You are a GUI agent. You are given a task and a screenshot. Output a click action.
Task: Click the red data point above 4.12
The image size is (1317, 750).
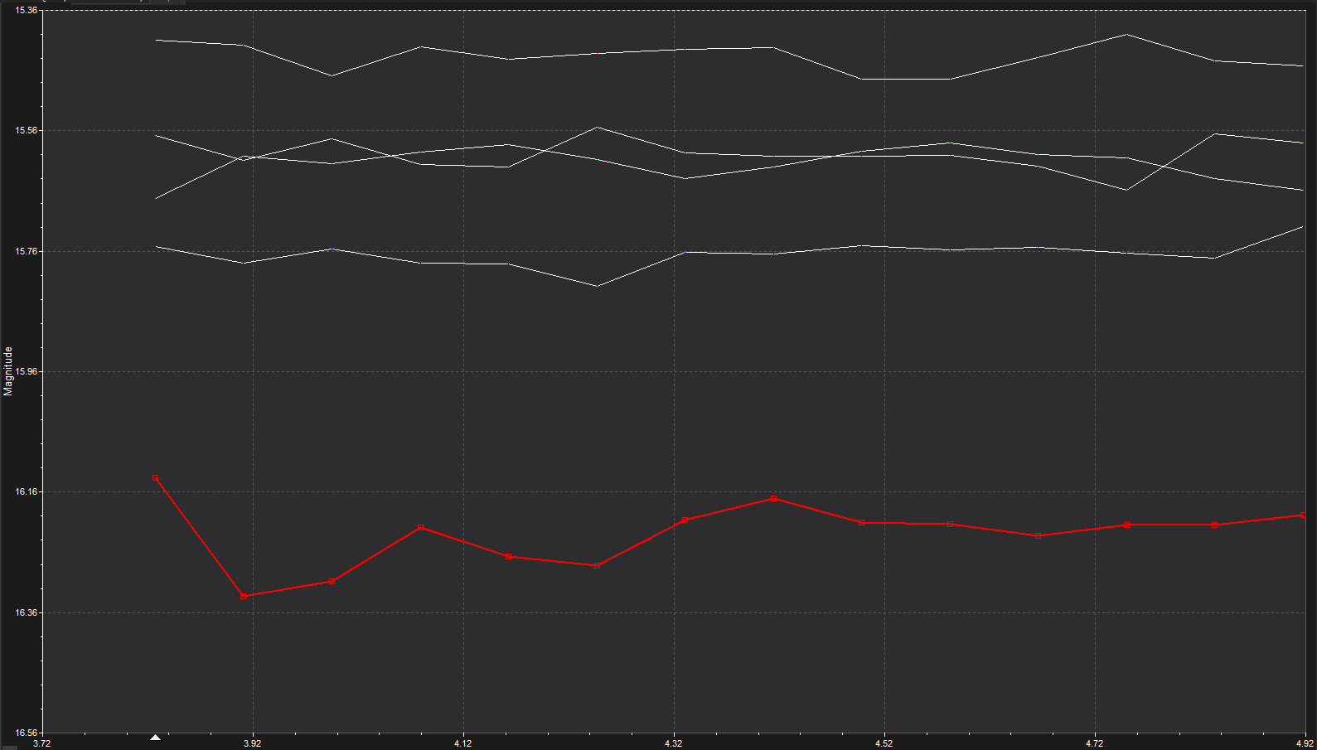click(421, 528)
